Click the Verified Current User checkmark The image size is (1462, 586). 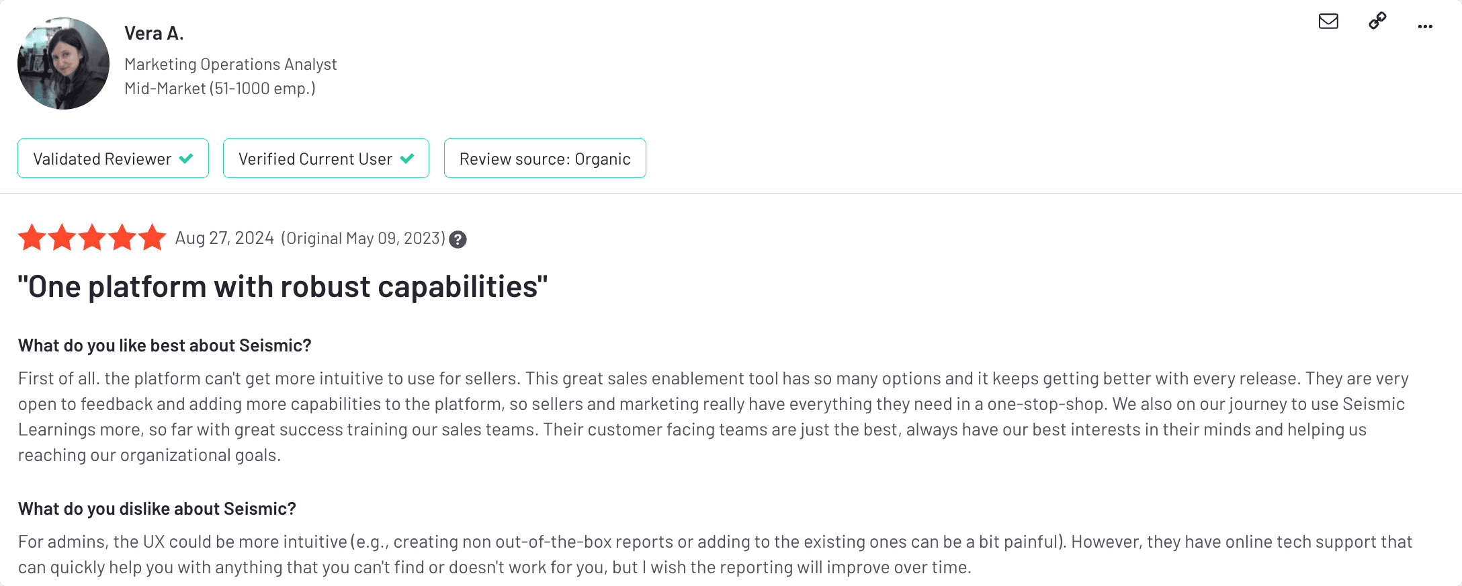407,159
